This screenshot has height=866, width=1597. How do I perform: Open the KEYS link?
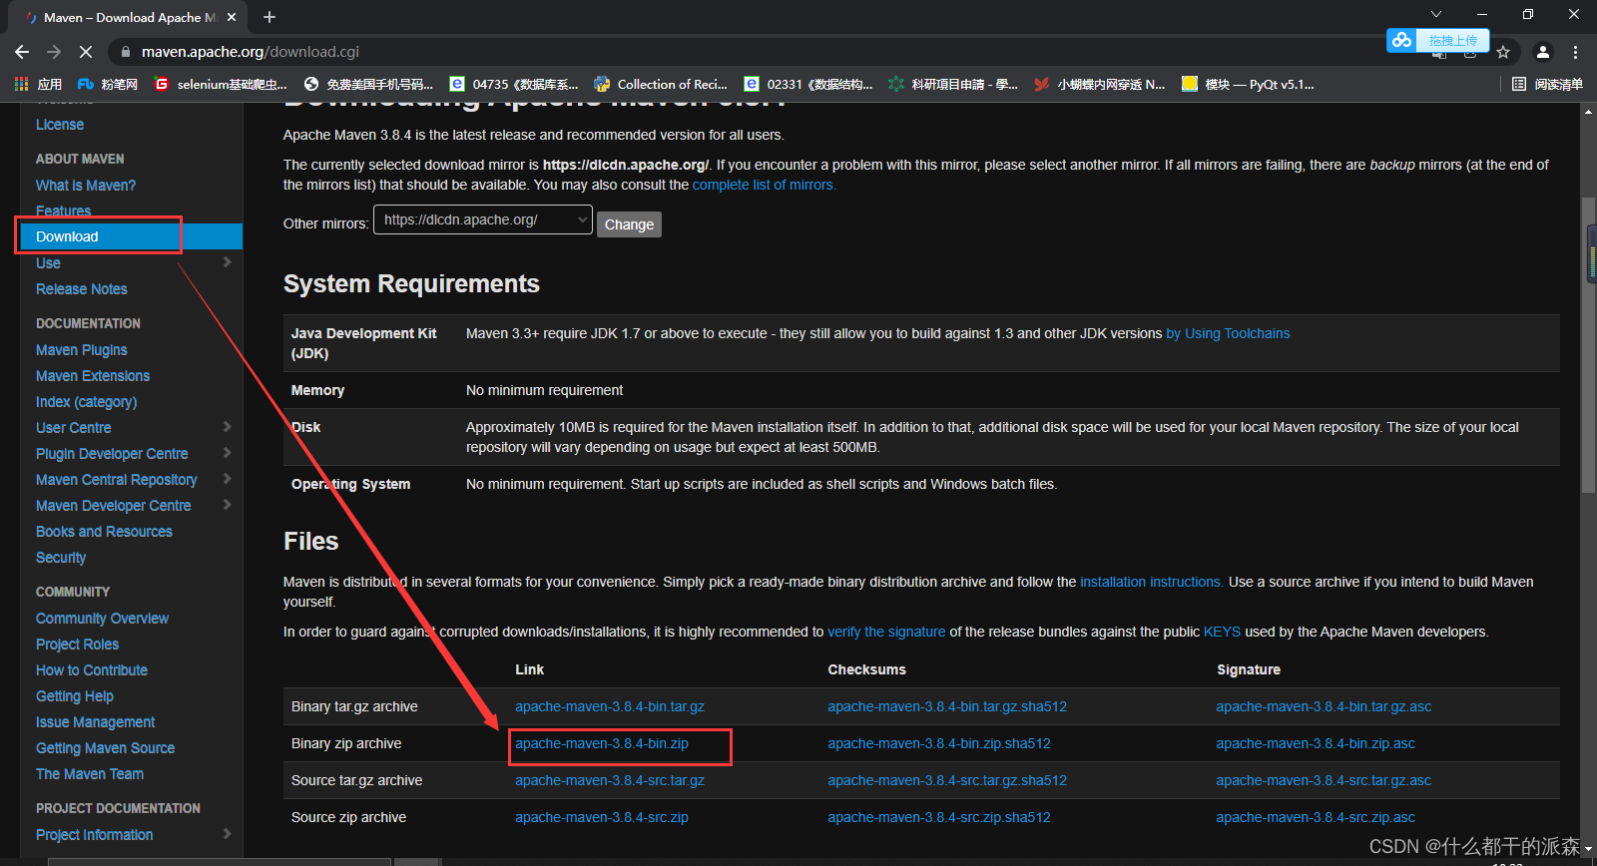1222,632
